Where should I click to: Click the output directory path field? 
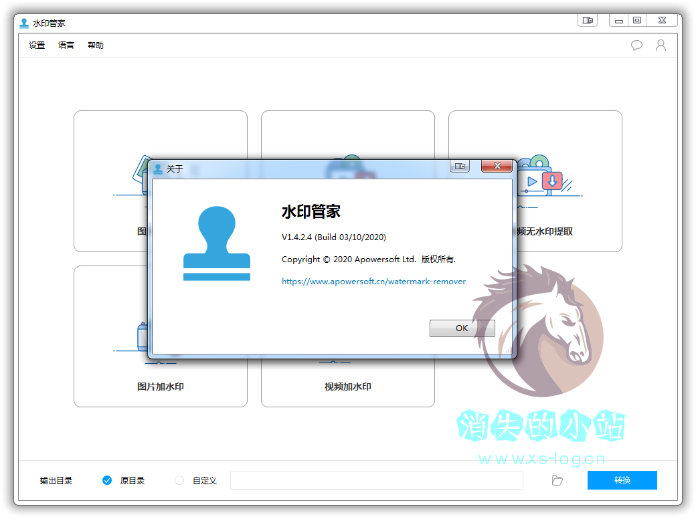click(376, 480)
